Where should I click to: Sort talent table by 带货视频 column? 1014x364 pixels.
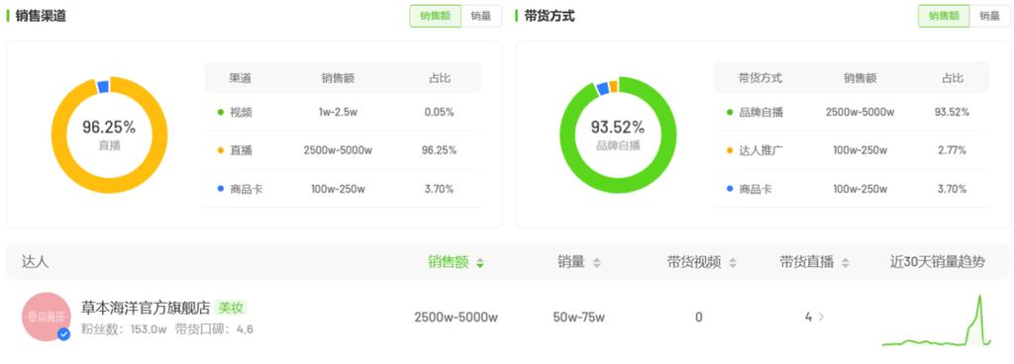point(702,262)
